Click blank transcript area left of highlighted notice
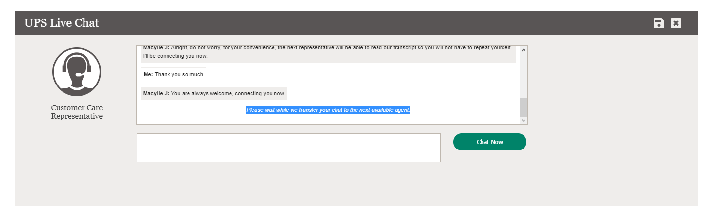Image resolution: width=713 pixels, height=213 pixels. pos(190,111)
